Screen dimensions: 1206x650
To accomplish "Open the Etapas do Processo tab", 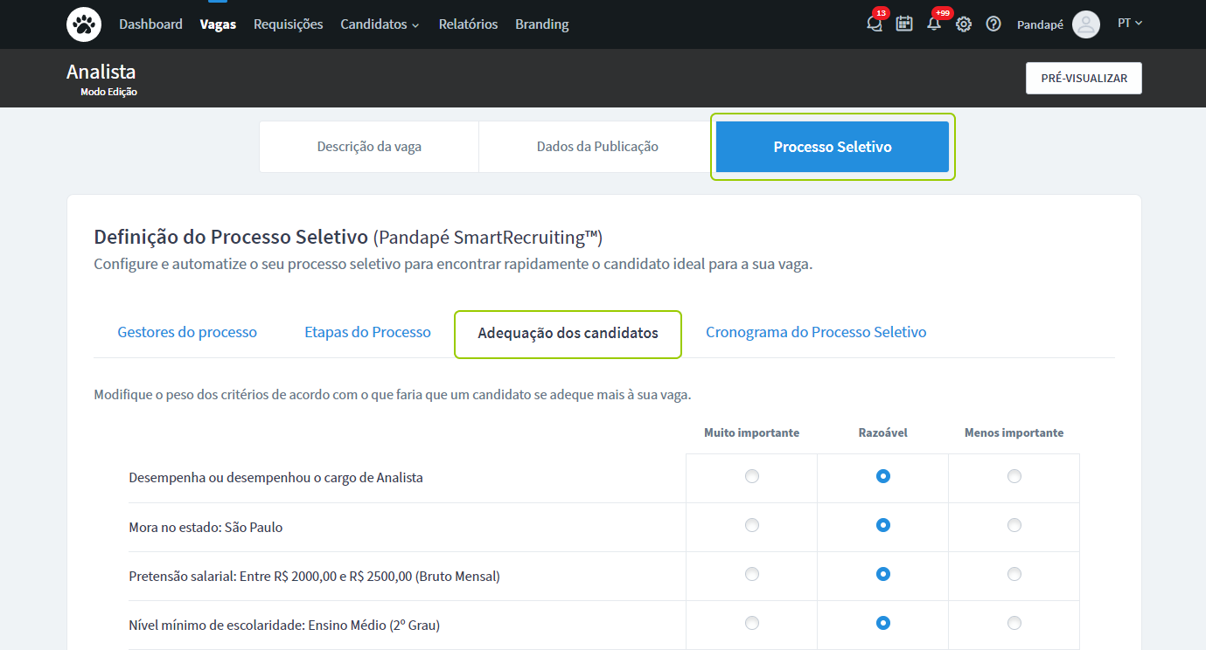I will click(x=367, y=332).
